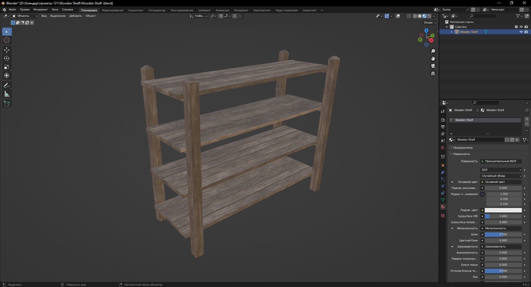Open the Render properties tab
The image size is (531, 287).
coord(443,120)
